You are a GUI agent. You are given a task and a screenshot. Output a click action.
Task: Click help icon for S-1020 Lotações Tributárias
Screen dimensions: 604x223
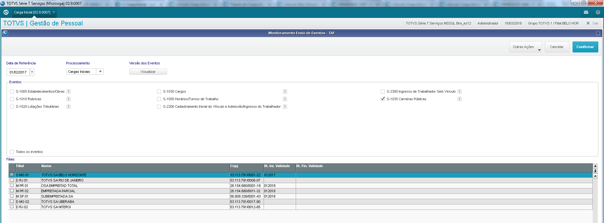[69, 106]
